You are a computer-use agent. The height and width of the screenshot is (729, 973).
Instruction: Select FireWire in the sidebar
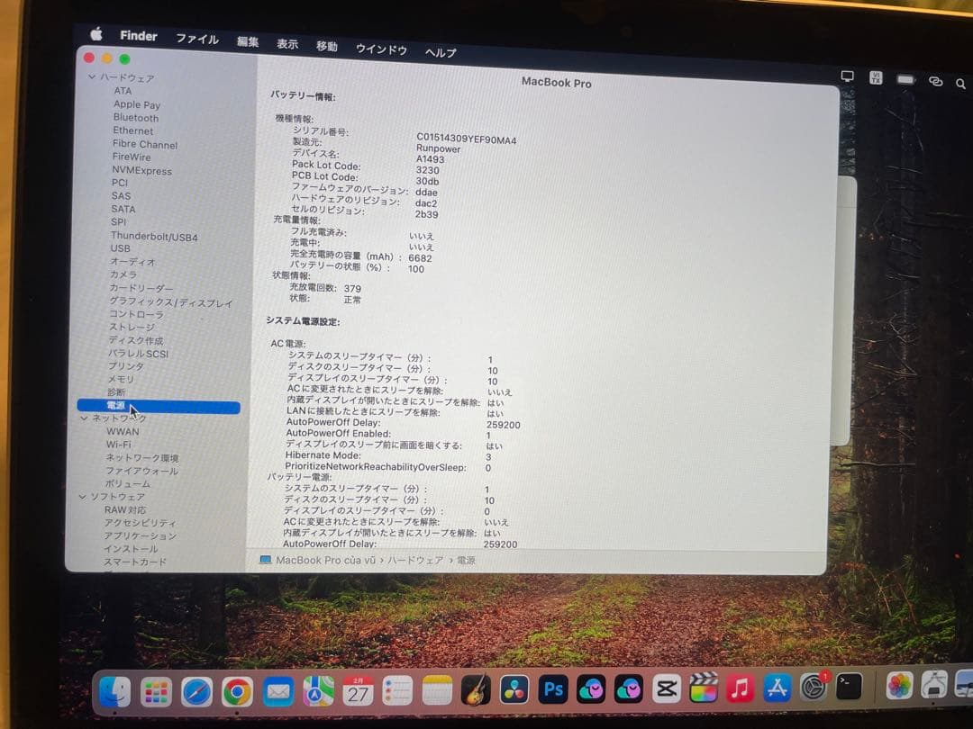coord(131,157)
